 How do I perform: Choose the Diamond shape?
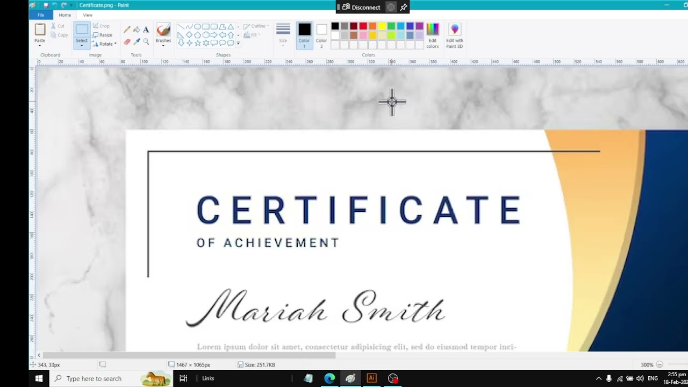click(189, 35)
